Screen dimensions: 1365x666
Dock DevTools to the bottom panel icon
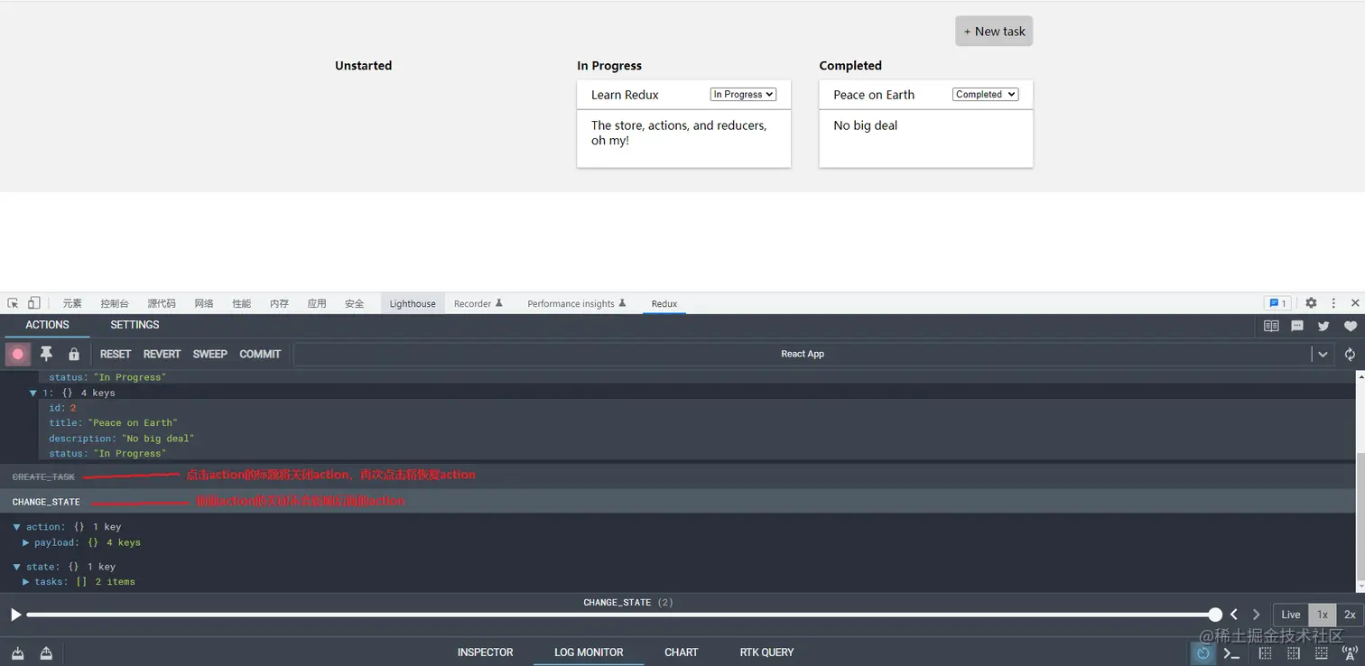(x=1322, y=653)
